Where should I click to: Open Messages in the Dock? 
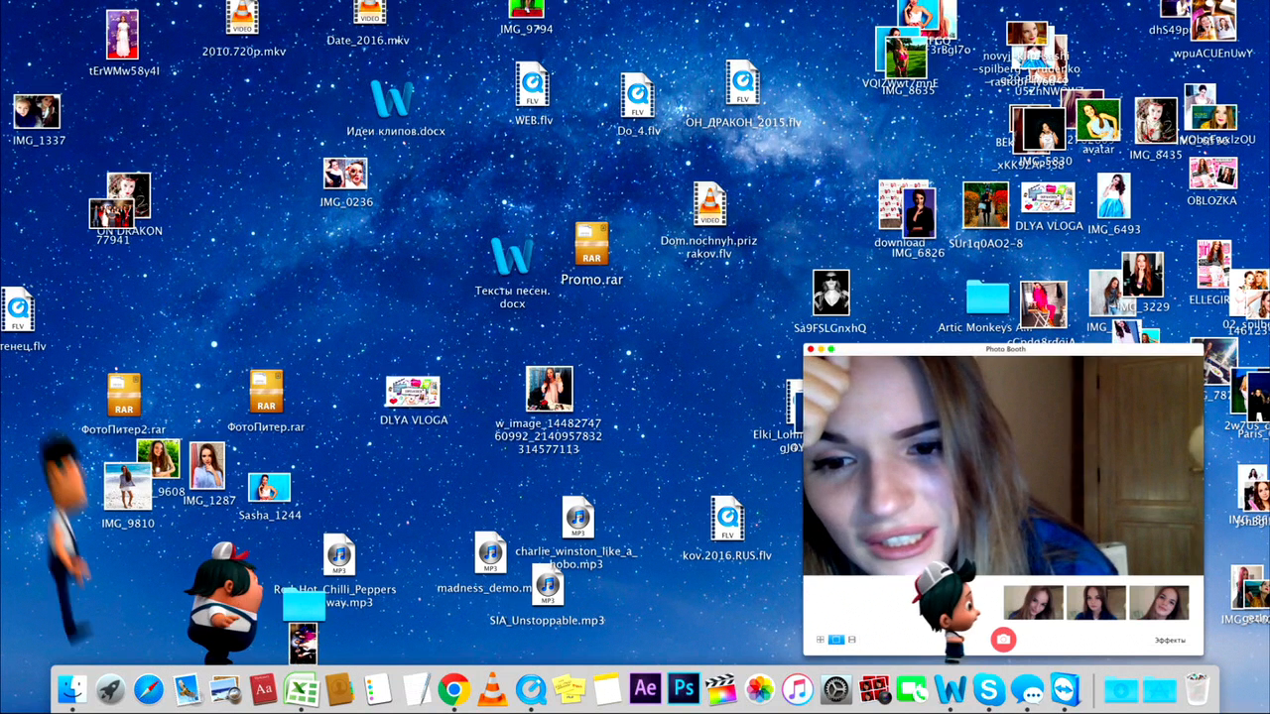[1027, 689]
